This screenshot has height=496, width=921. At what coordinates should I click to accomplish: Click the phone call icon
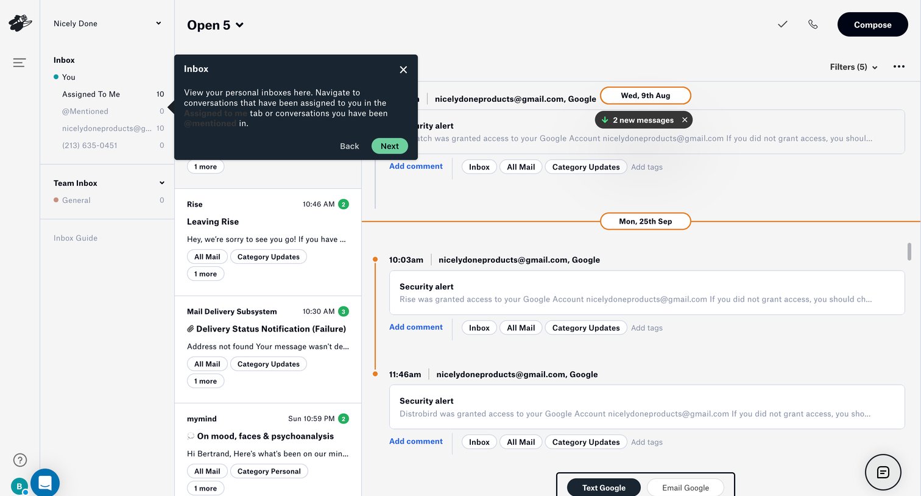pos(813,24)
